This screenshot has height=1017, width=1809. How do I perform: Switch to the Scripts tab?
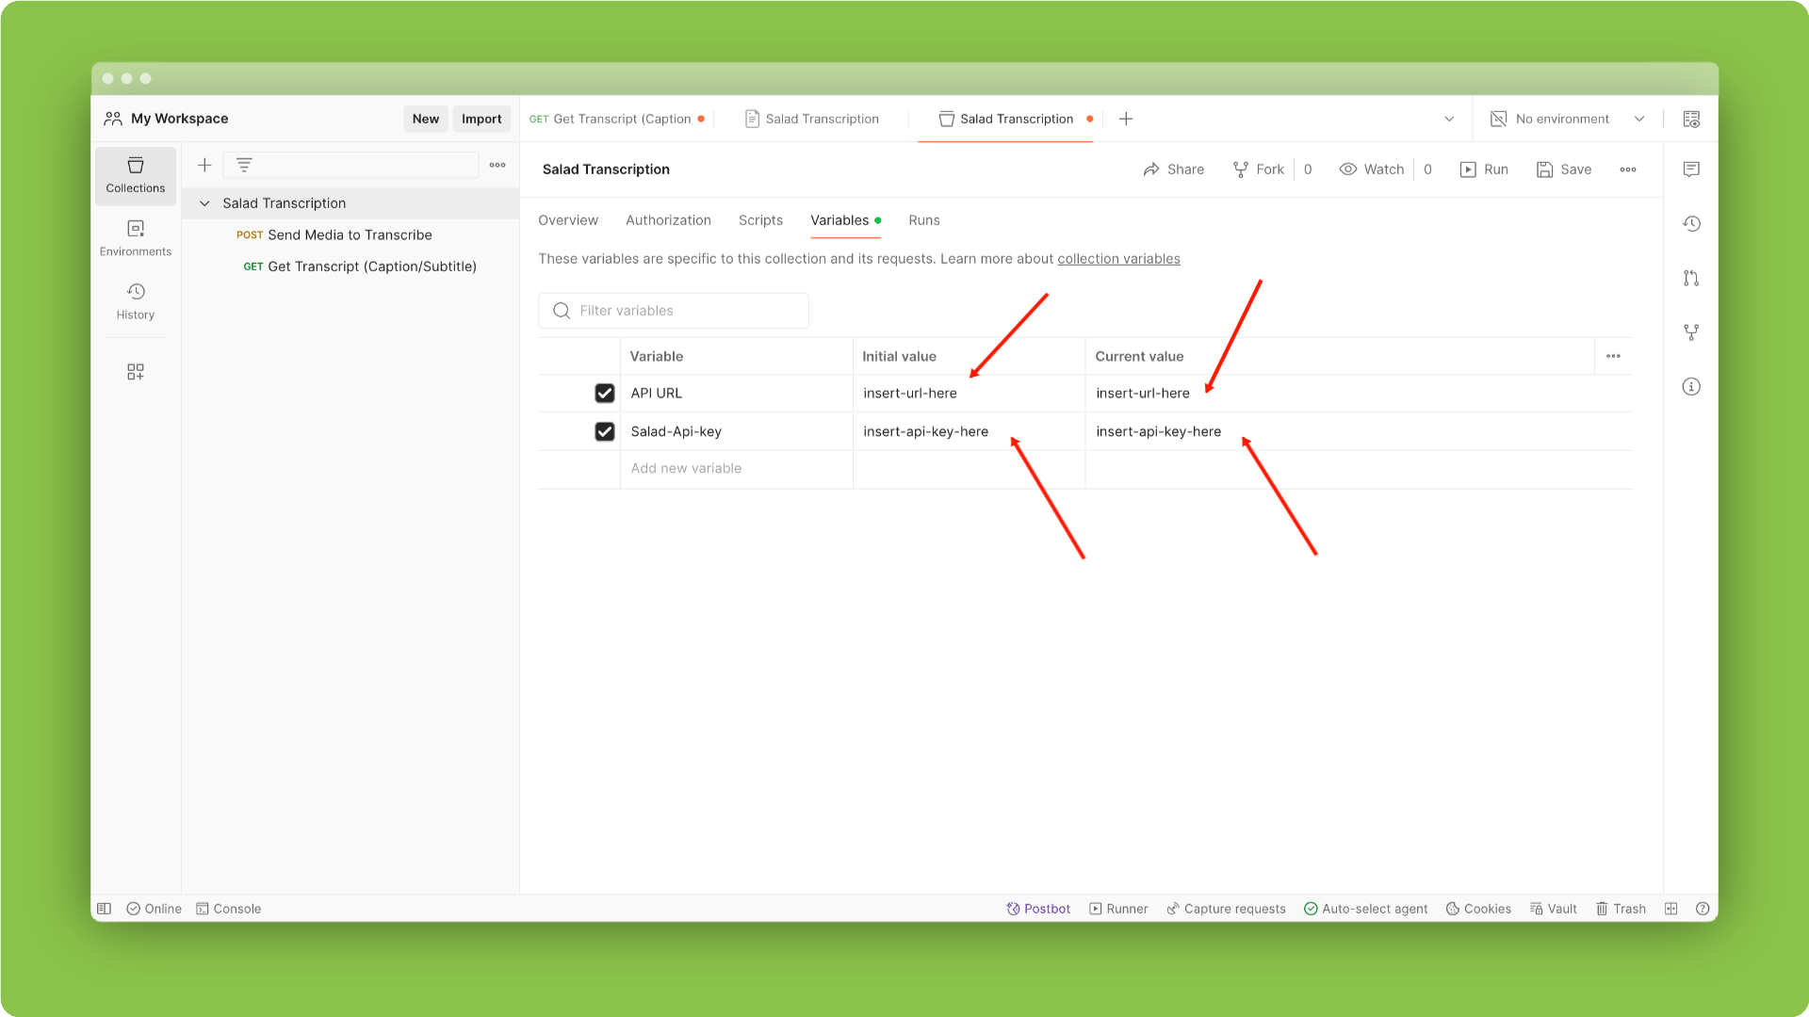coord(760,220)
